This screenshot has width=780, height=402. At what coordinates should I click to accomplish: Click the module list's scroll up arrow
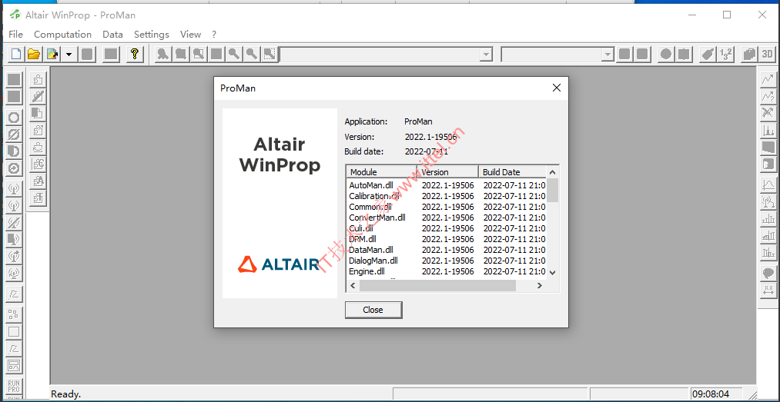tap(553, 172)
